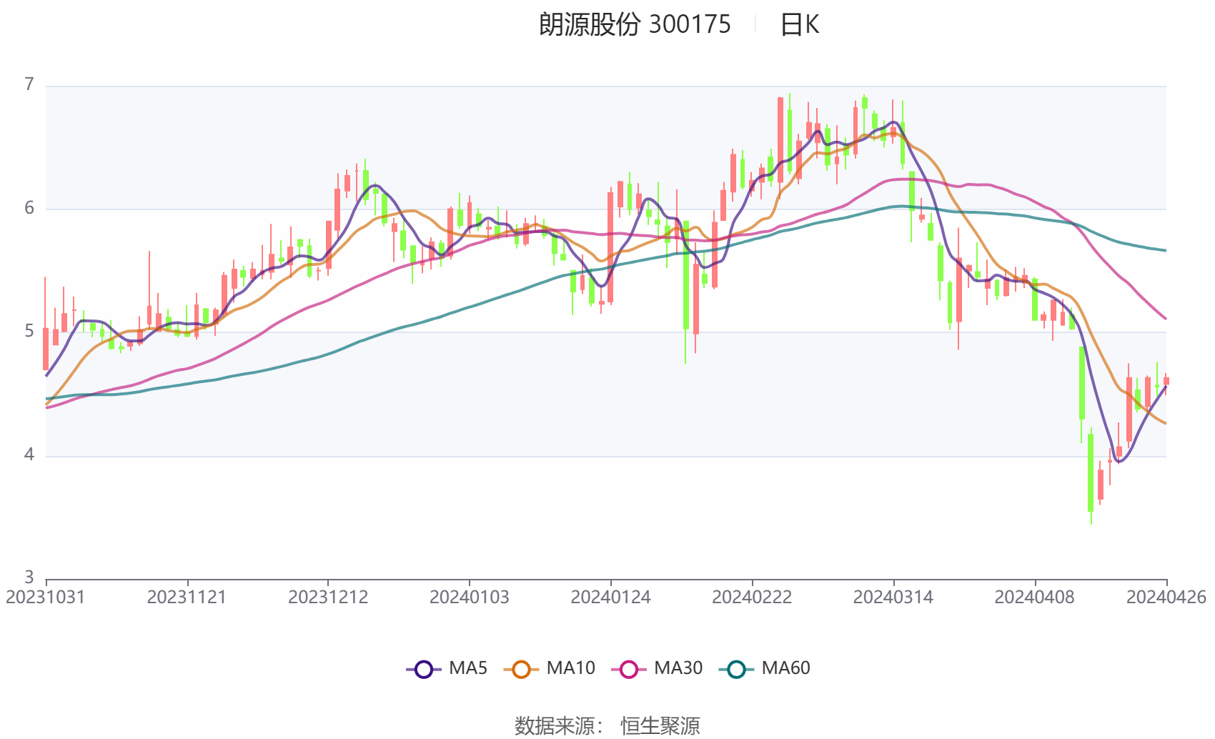1215x739 pixels.
Task: Click the 20240103 date axis label
Action: tap(469, 597)
